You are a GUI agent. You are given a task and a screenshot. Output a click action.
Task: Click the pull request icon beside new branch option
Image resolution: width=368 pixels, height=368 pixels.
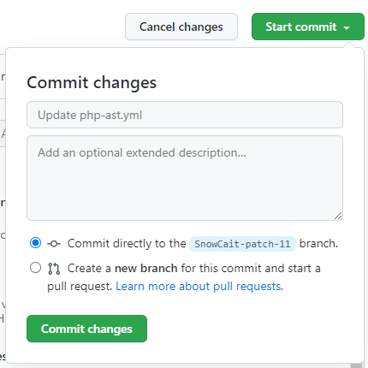point(54,269)
